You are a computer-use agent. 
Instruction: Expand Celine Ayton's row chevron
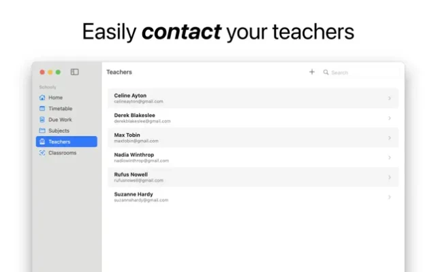(390, 99)
